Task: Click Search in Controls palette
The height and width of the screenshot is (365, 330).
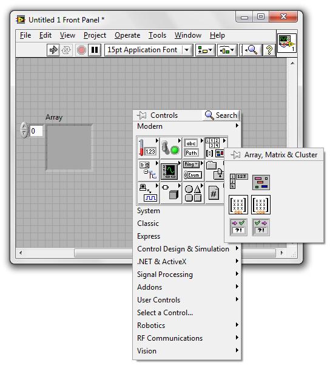Action: (221, 115)
